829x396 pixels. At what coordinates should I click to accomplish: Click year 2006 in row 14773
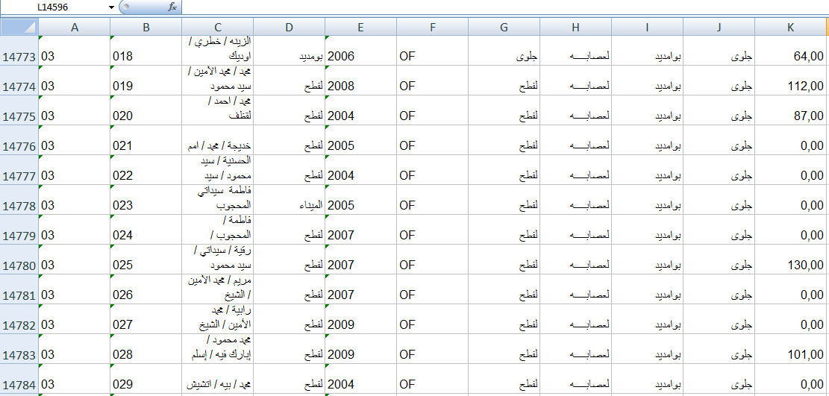(360, 51)
